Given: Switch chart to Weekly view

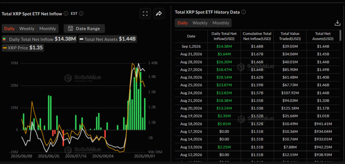Looking at the screenshot, I should tap(27, 29).
